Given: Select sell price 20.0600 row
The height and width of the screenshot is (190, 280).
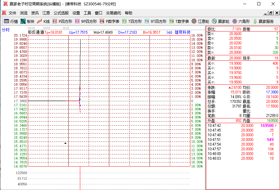Looking at the screenshot, I should coord(243,34).
